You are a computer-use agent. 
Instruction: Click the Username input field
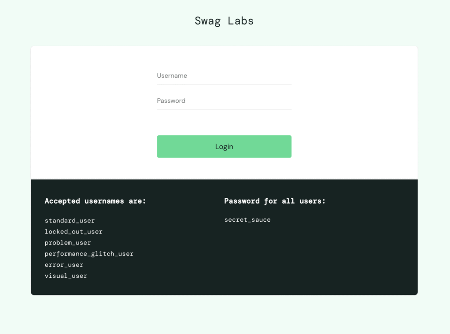[224, 76]
